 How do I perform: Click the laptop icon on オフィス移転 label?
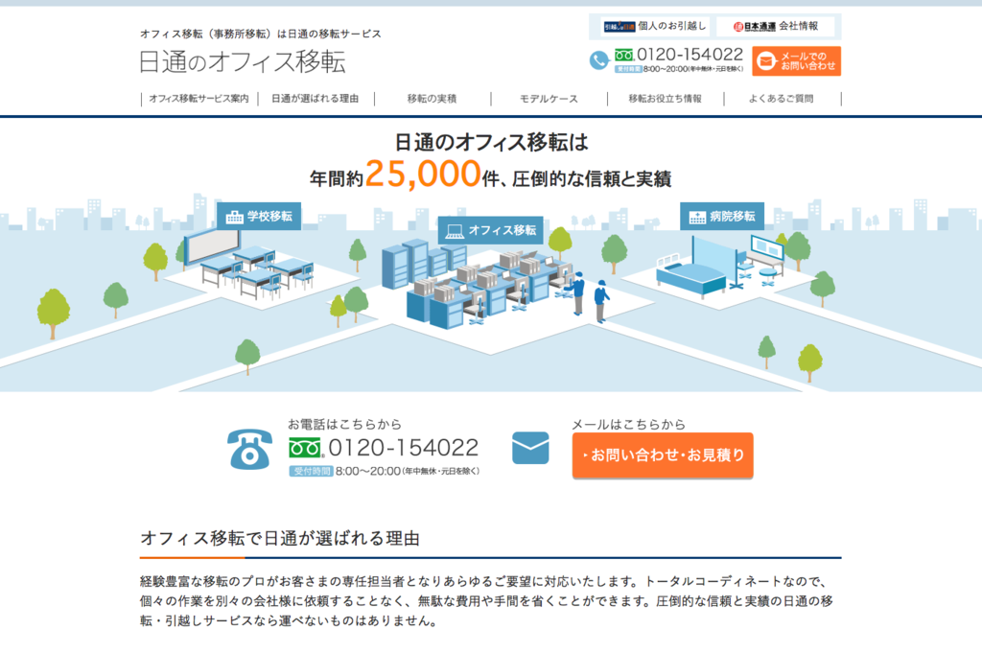[454, 231]
